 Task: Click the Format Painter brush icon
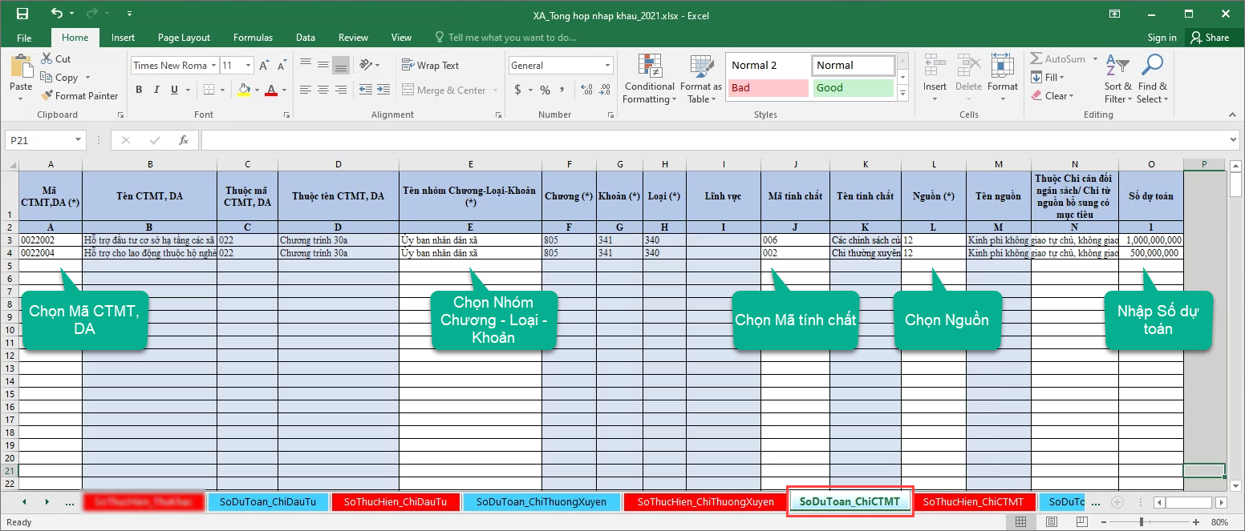pyautogui.click(x=47, y=96)
